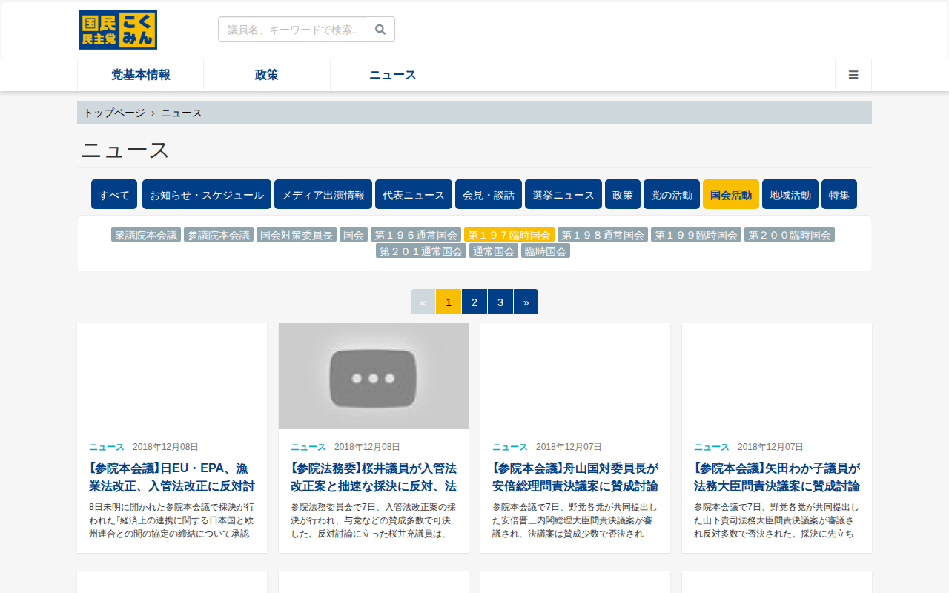The height and width of the screenshot is (593, 949).
Task: Open the 政策 navigation menu
Action: pos(267,75)
